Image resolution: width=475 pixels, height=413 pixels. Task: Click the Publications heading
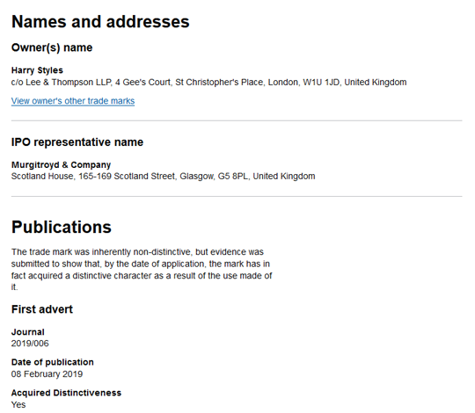(x=62, y=227)
